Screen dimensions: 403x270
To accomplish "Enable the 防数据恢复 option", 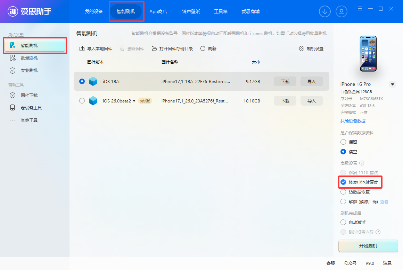I will [343, 192].
